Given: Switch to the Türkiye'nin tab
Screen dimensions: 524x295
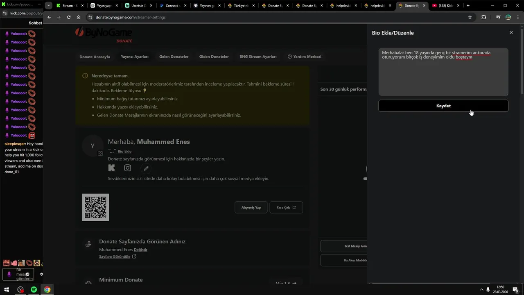Looking at the screenshot, I should click(241, 6).
